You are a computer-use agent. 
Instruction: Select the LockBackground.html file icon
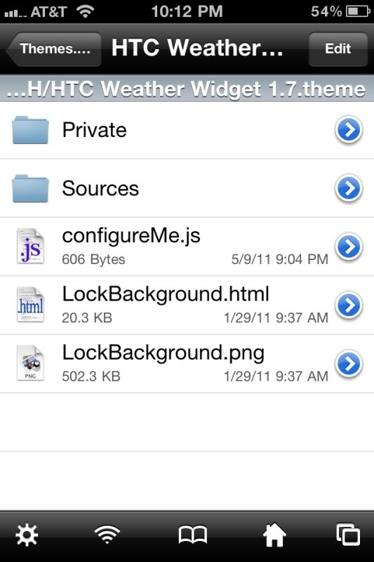30,305
